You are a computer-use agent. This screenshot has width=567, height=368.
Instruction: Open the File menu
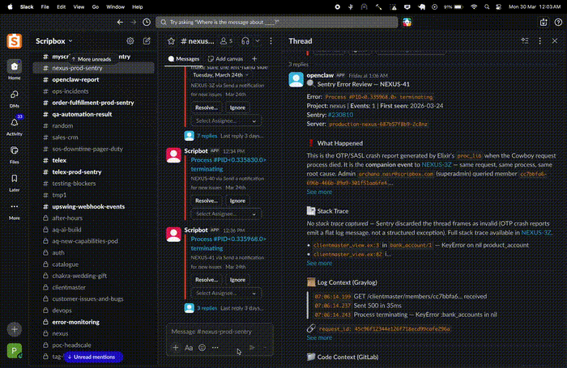[x=45, y=6]
